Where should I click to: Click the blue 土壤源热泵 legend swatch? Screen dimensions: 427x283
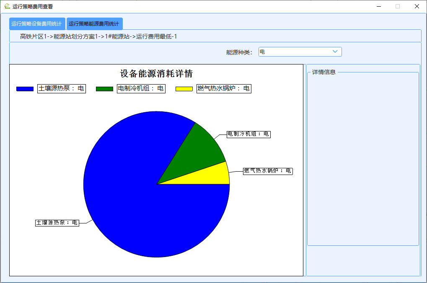25,89
